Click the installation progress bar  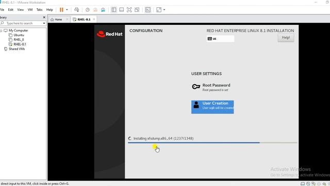click(212, 143)
